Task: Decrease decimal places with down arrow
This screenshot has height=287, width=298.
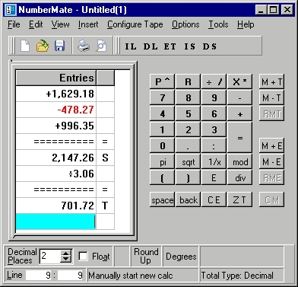Action: click(66, 260)
